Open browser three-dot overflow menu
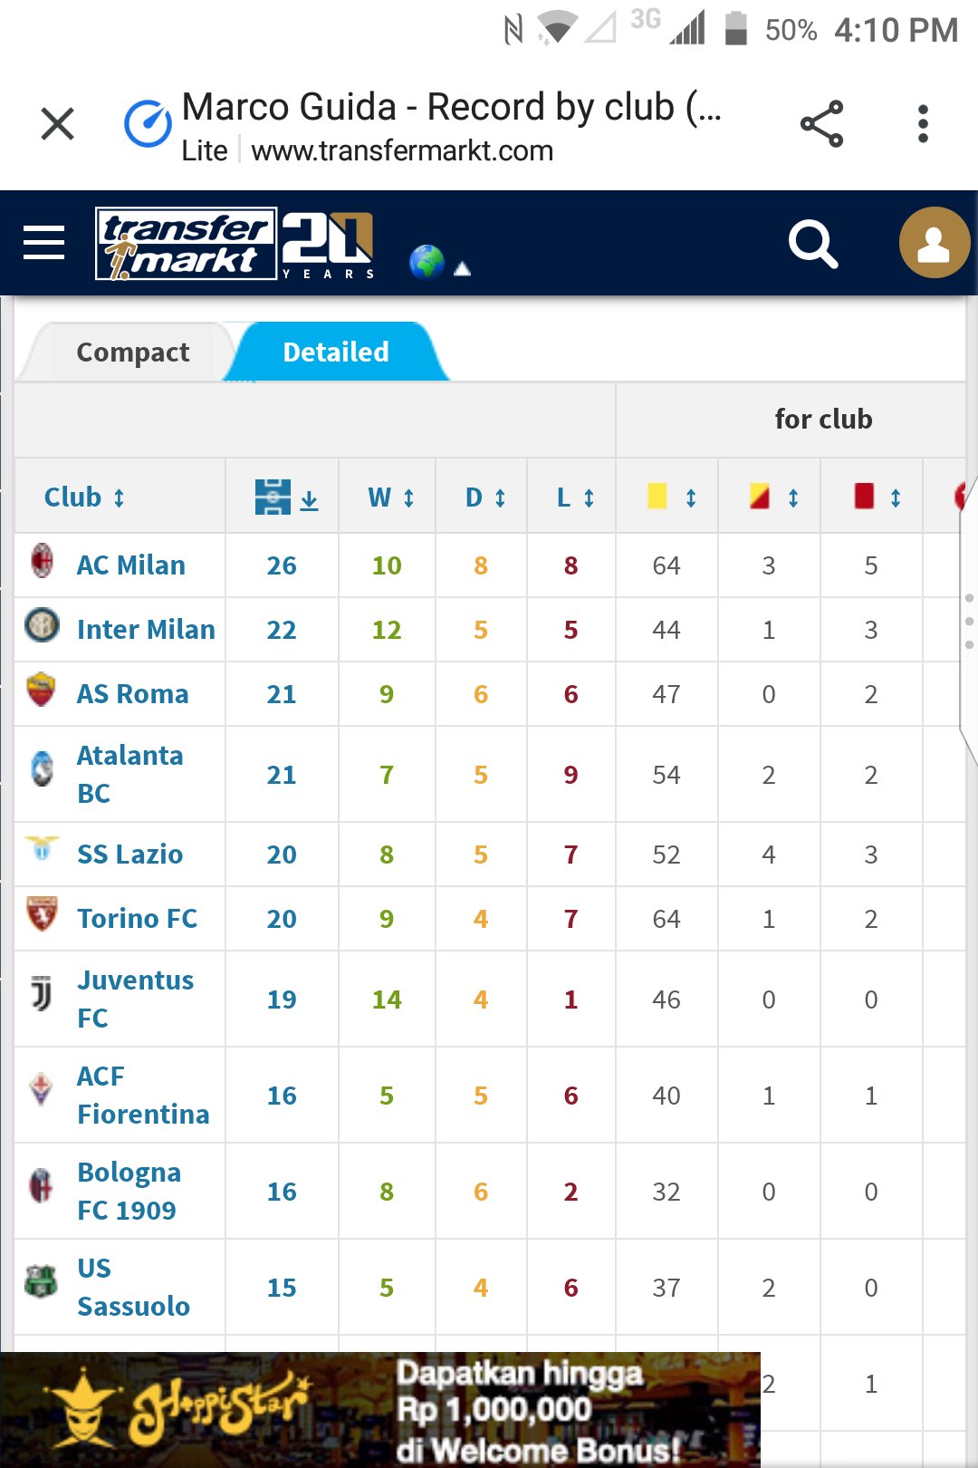Image resolution: width=978 pixels, height=1468 pixels. (x=923, y=124)
